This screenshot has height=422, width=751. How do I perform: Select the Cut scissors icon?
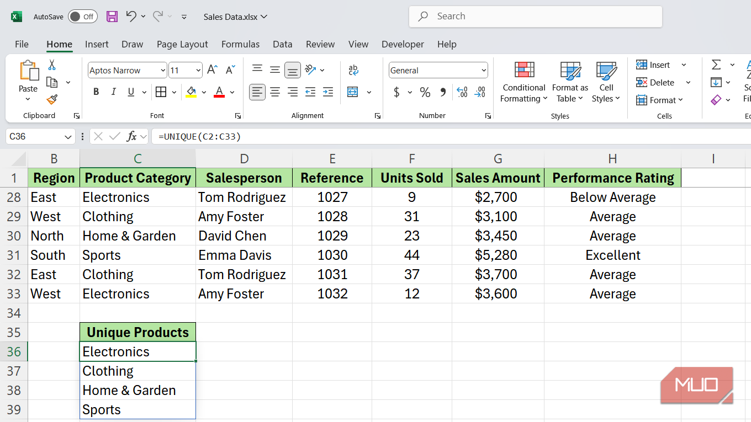52,65
